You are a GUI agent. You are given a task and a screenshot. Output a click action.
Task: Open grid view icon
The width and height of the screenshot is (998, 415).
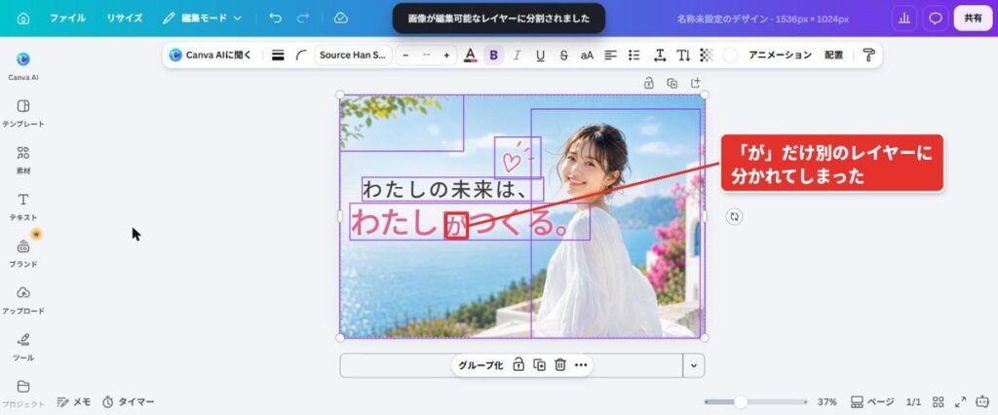(939, 402)
